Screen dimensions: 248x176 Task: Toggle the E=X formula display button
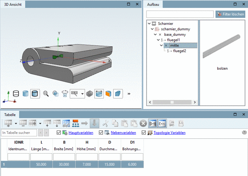[162, 123]
